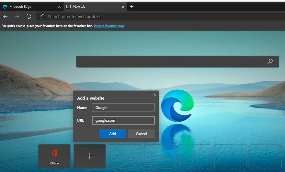This screenshot has height=172, width=285.
Task: Go back with the browser back arrow
Action: [x=5, y=17]
